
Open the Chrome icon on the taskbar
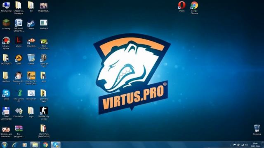pyautogui.click(x=45, y=145)
